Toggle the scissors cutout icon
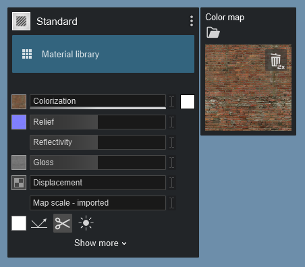305x267 pixels. point(63,223)
